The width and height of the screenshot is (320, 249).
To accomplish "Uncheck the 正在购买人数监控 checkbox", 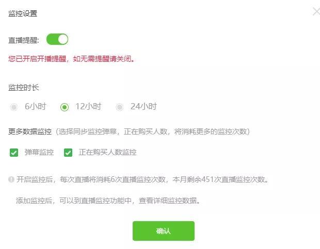I will pyautogui.click(x=68, y=153).
